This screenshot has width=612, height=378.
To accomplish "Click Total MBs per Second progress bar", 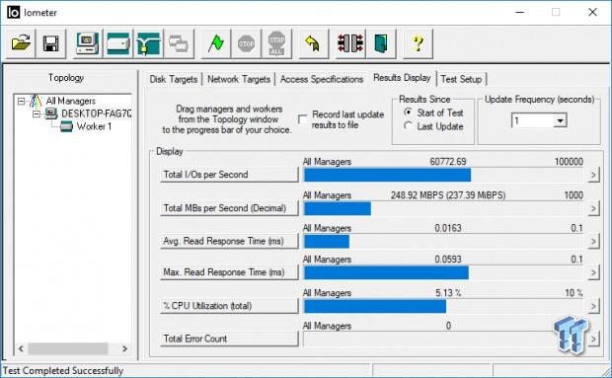I will 443,208.
